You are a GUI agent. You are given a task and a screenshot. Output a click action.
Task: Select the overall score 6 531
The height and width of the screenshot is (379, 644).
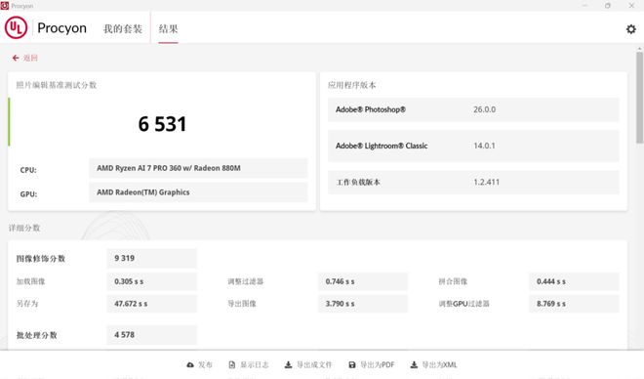pos(162,124)
